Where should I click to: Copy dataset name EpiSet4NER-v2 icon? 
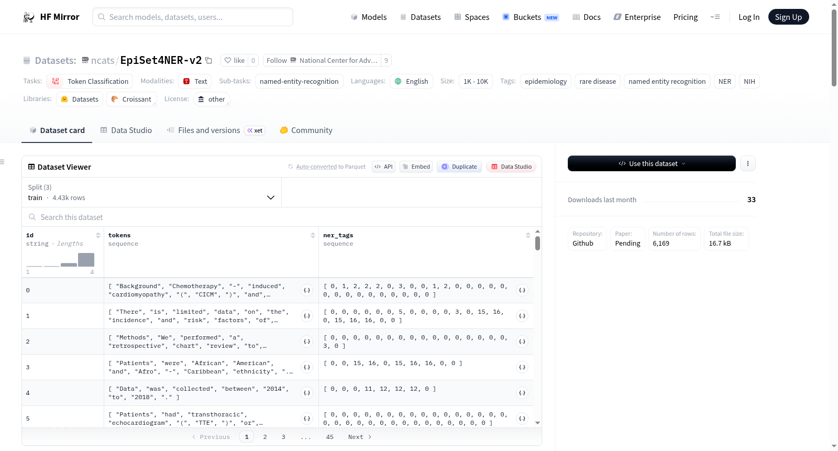tap(208, 60)
